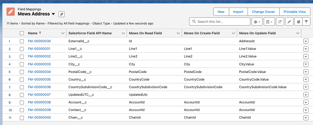Click the Printable View button
Viewport: 313px width, 125px height.
tap(295, 12)
